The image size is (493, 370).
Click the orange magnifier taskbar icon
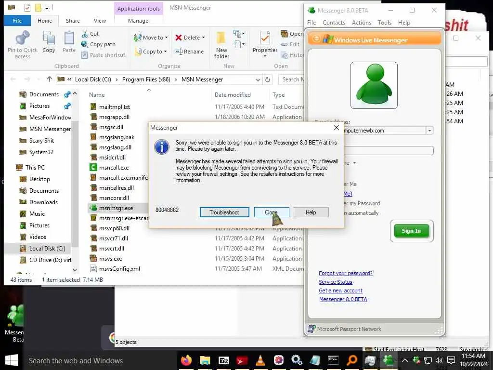[x=352, y=360]
